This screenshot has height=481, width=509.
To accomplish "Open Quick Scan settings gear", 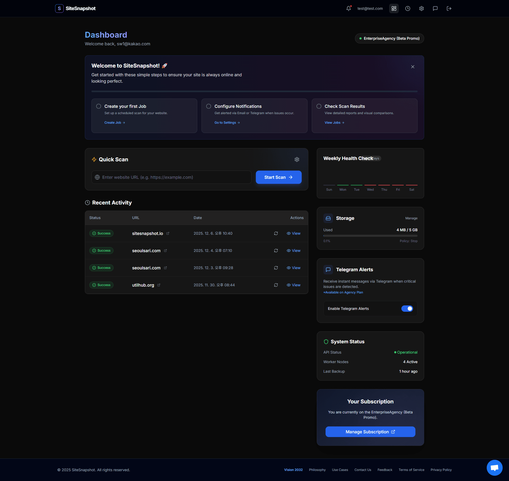I will (x=297, y=159).
